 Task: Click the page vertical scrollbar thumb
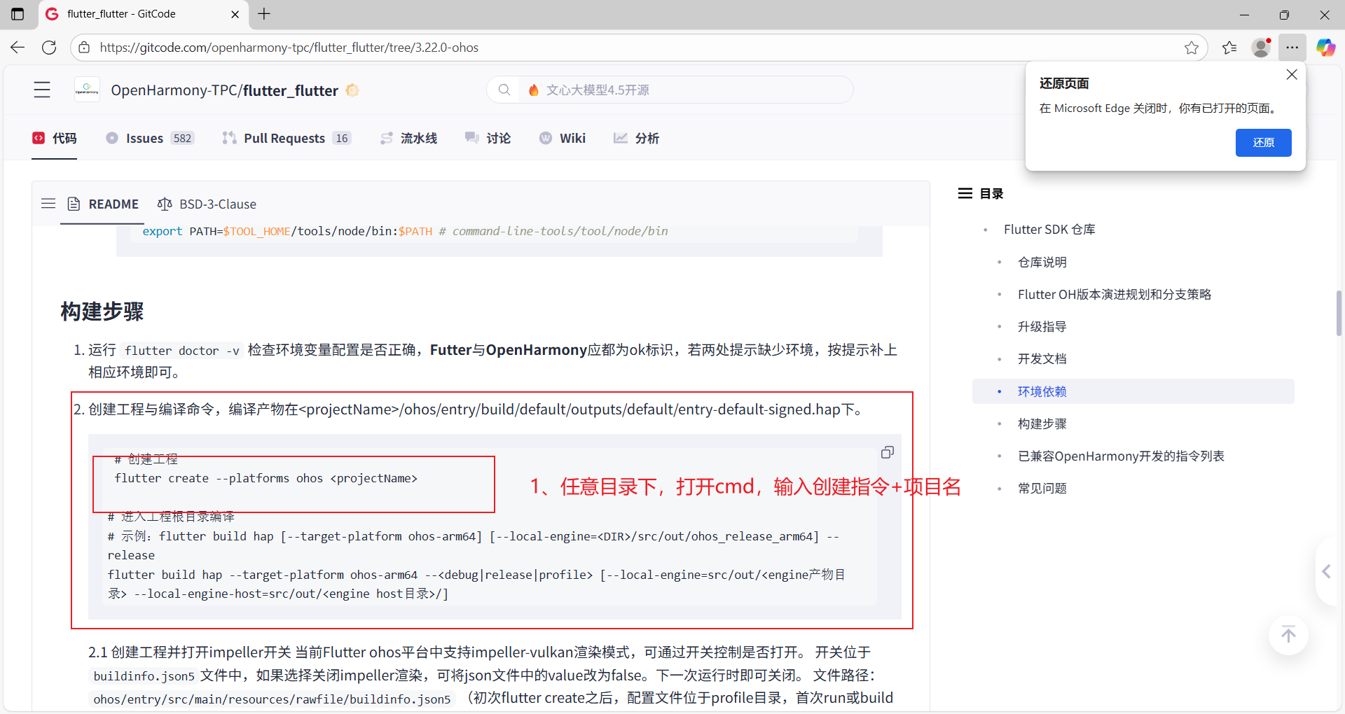pyautogui.click(x=1339, y=313)
